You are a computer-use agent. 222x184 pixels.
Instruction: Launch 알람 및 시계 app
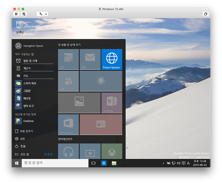[34, 61]
